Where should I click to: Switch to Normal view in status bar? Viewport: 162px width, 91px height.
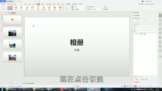125,86
